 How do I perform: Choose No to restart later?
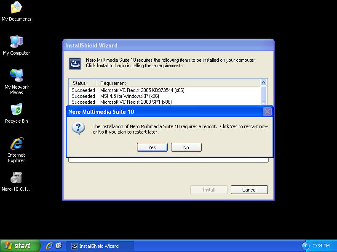(x=186, y=147)
